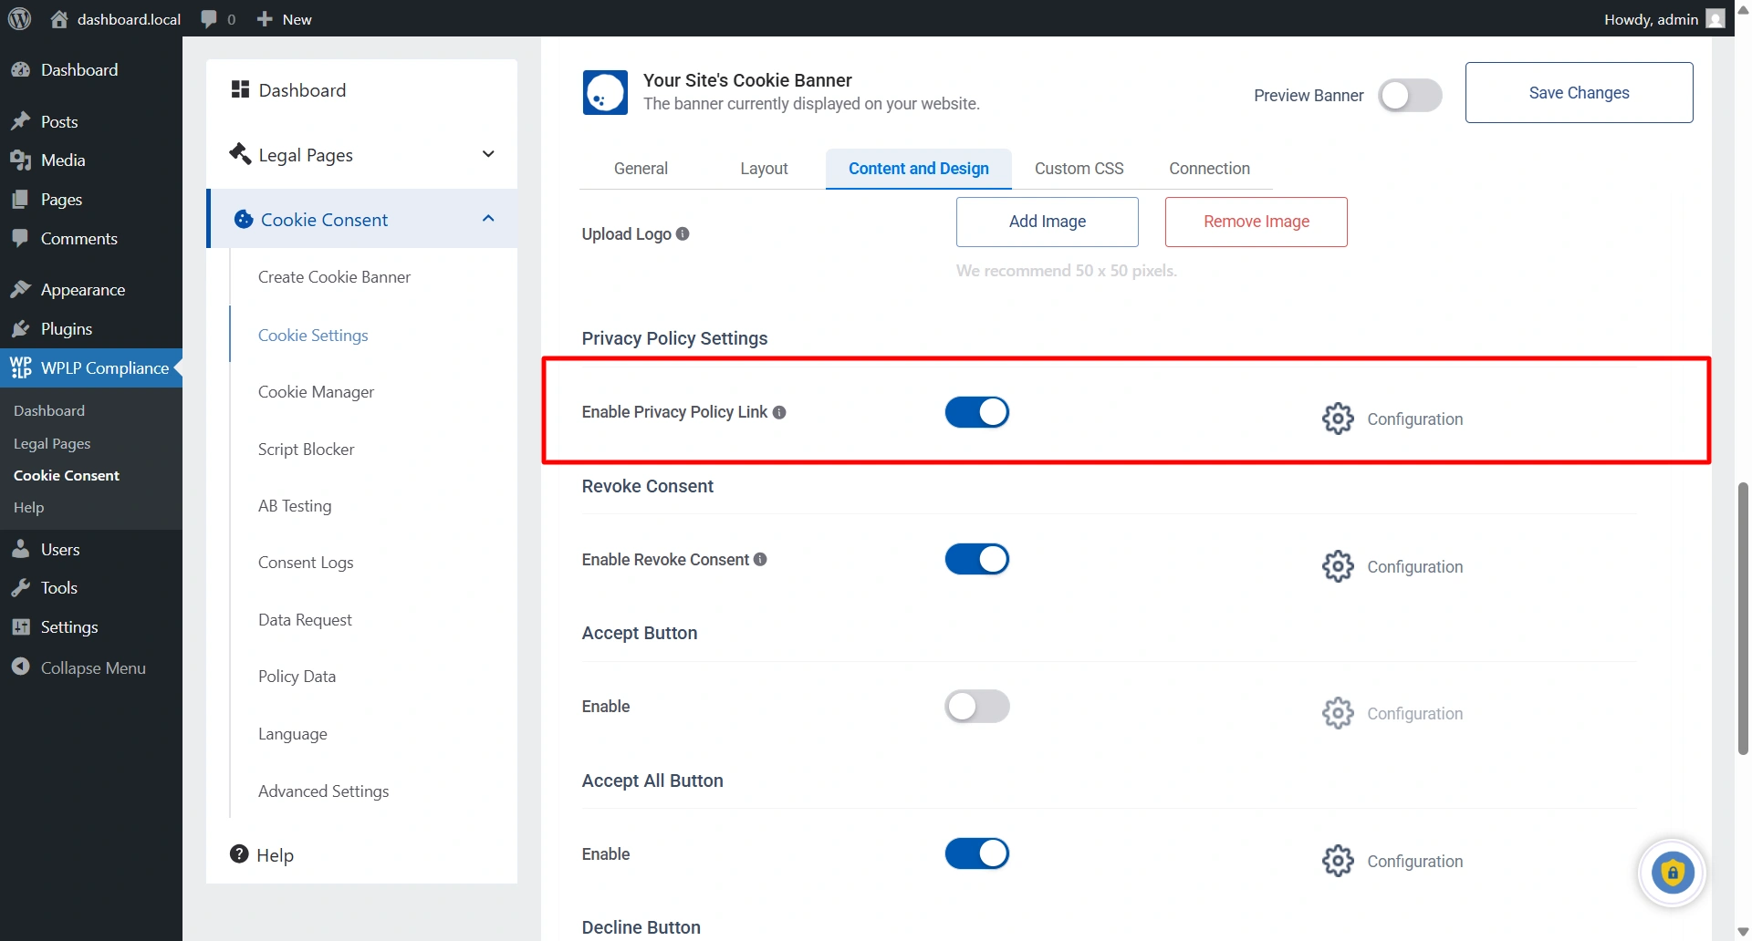Open the Enable Privacy Policy Link info tooltip
This screenshot has height=941, width=1752.
[780, 412]
